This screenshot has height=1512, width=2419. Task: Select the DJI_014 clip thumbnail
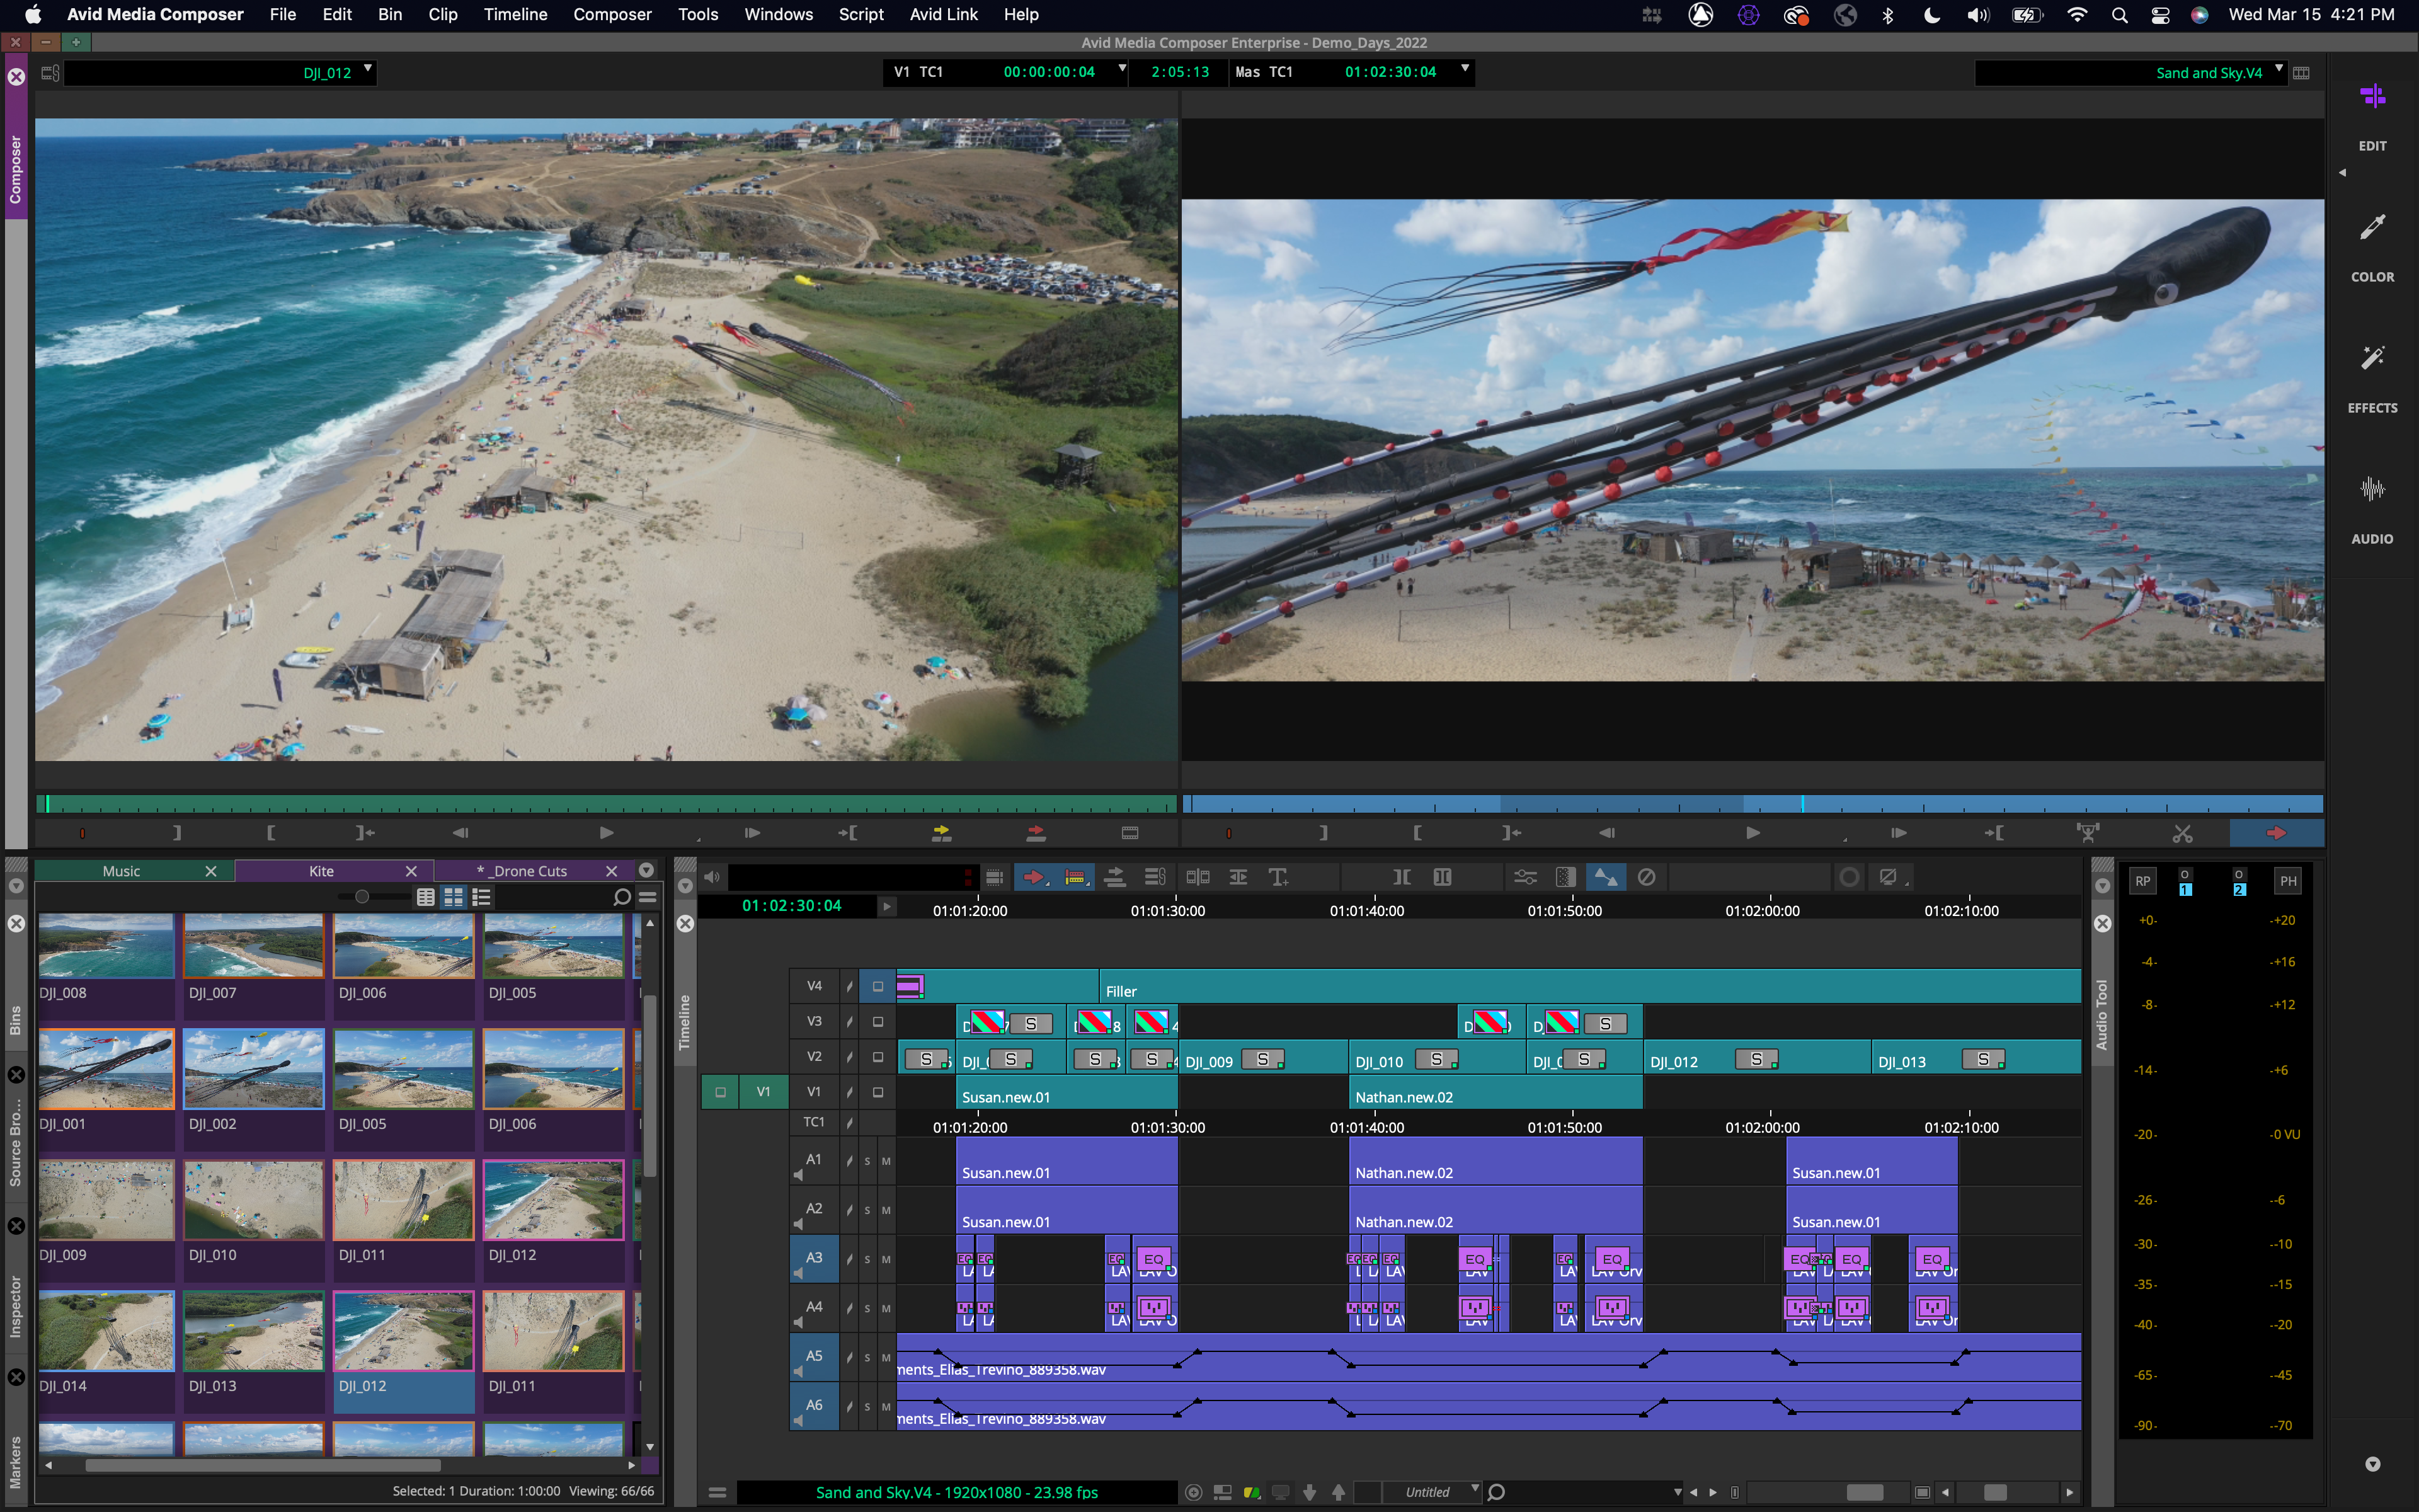[106, 1330]
